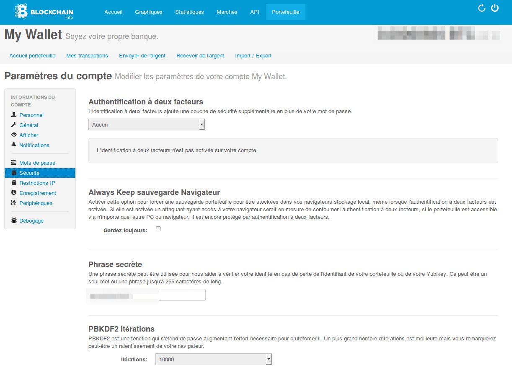Image resolution: width=512 pixels, height=376 pixels.
Task: Open the Afficher settings link
Action: click(29, 135)
